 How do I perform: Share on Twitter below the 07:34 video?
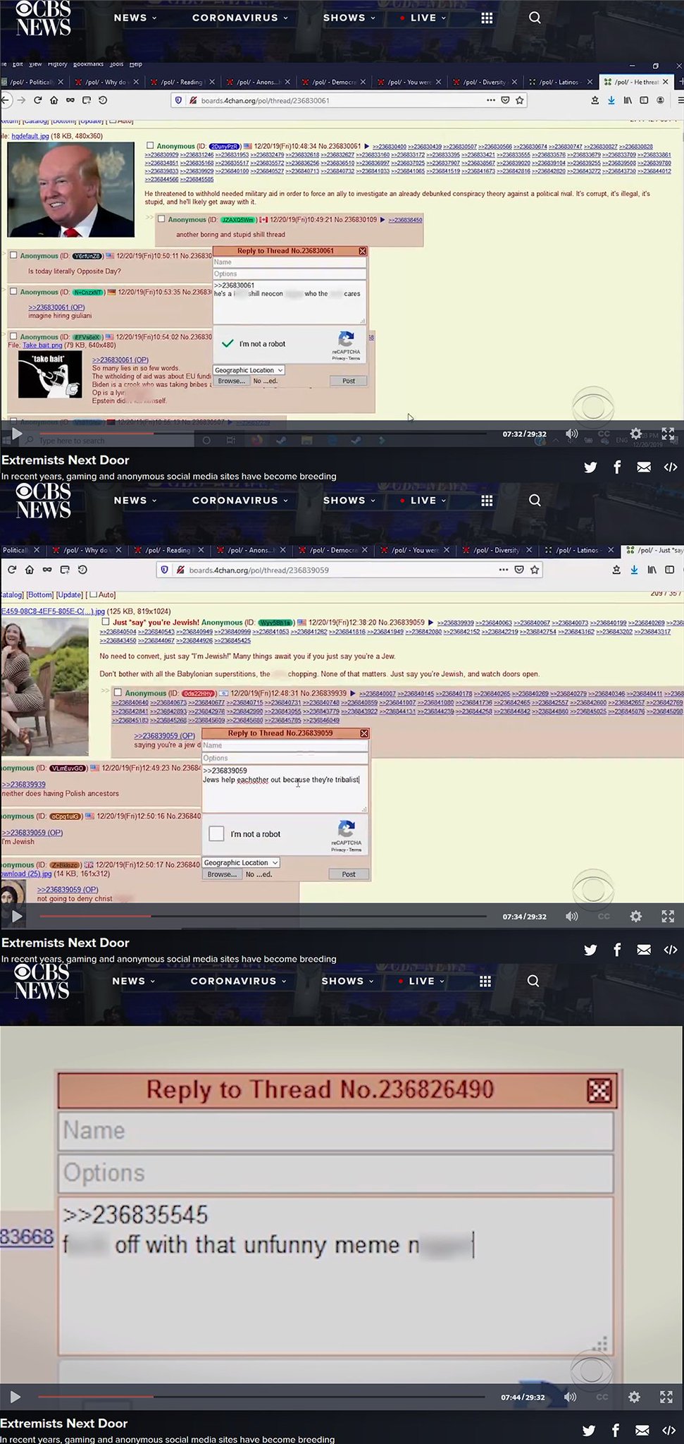[590, 950]
